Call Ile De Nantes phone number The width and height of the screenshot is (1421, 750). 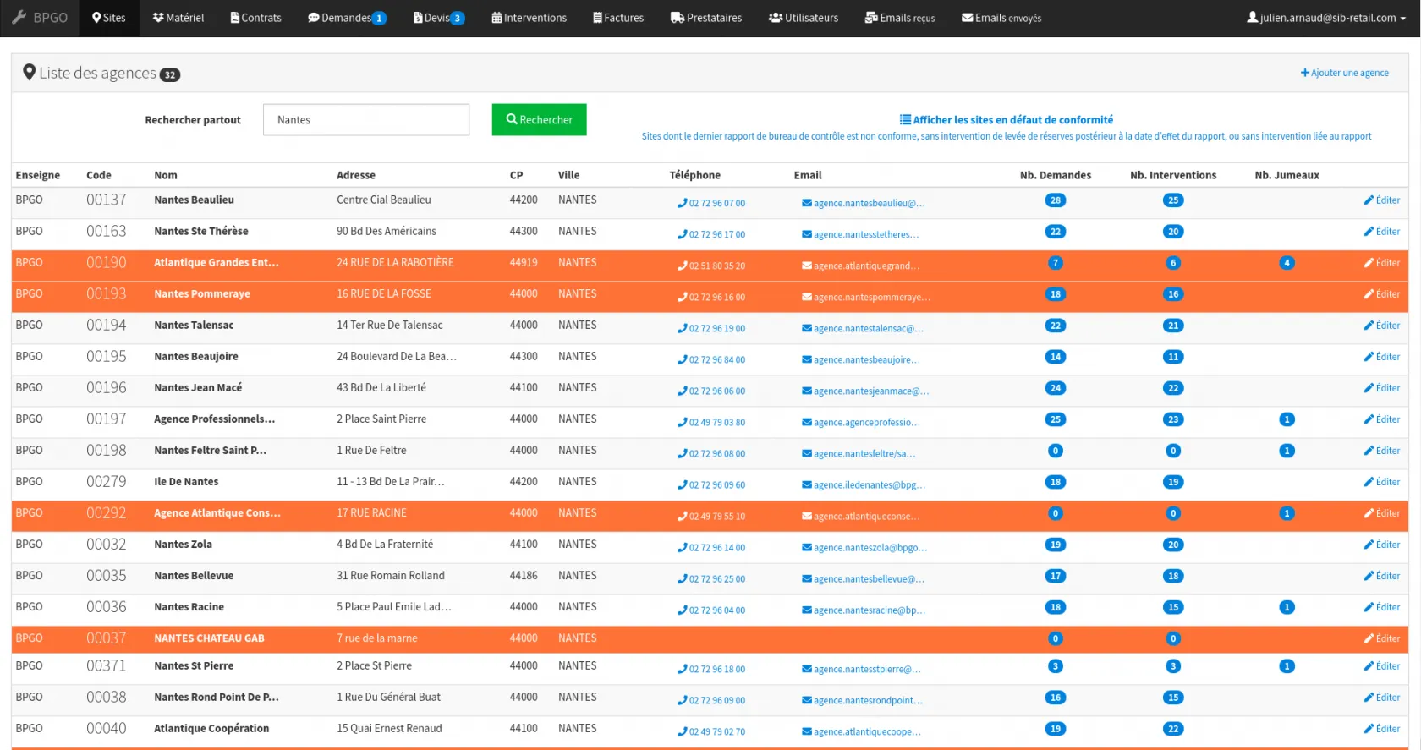coord(716,485)
